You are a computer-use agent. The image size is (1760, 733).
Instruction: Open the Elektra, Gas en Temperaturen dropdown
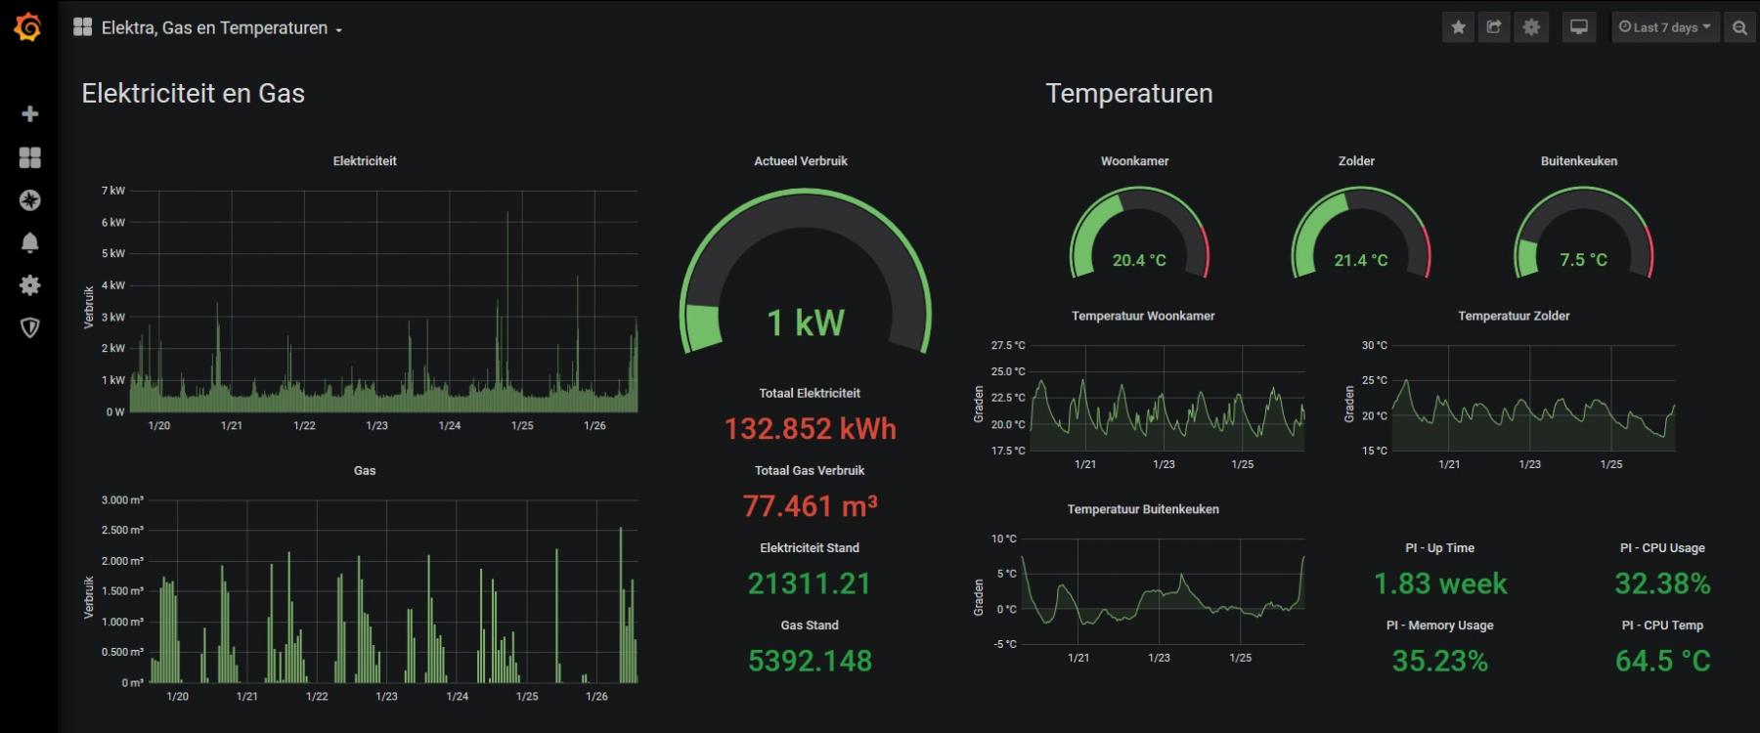point(213,28)
